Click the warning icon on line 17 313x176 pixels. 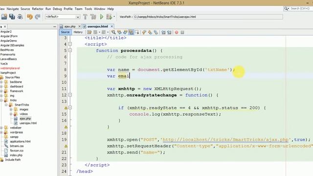pos(66,127)
